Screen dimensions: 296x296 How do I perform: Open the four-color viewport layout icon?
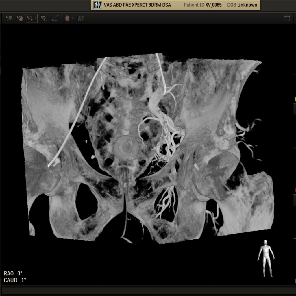tap(81, 18)
